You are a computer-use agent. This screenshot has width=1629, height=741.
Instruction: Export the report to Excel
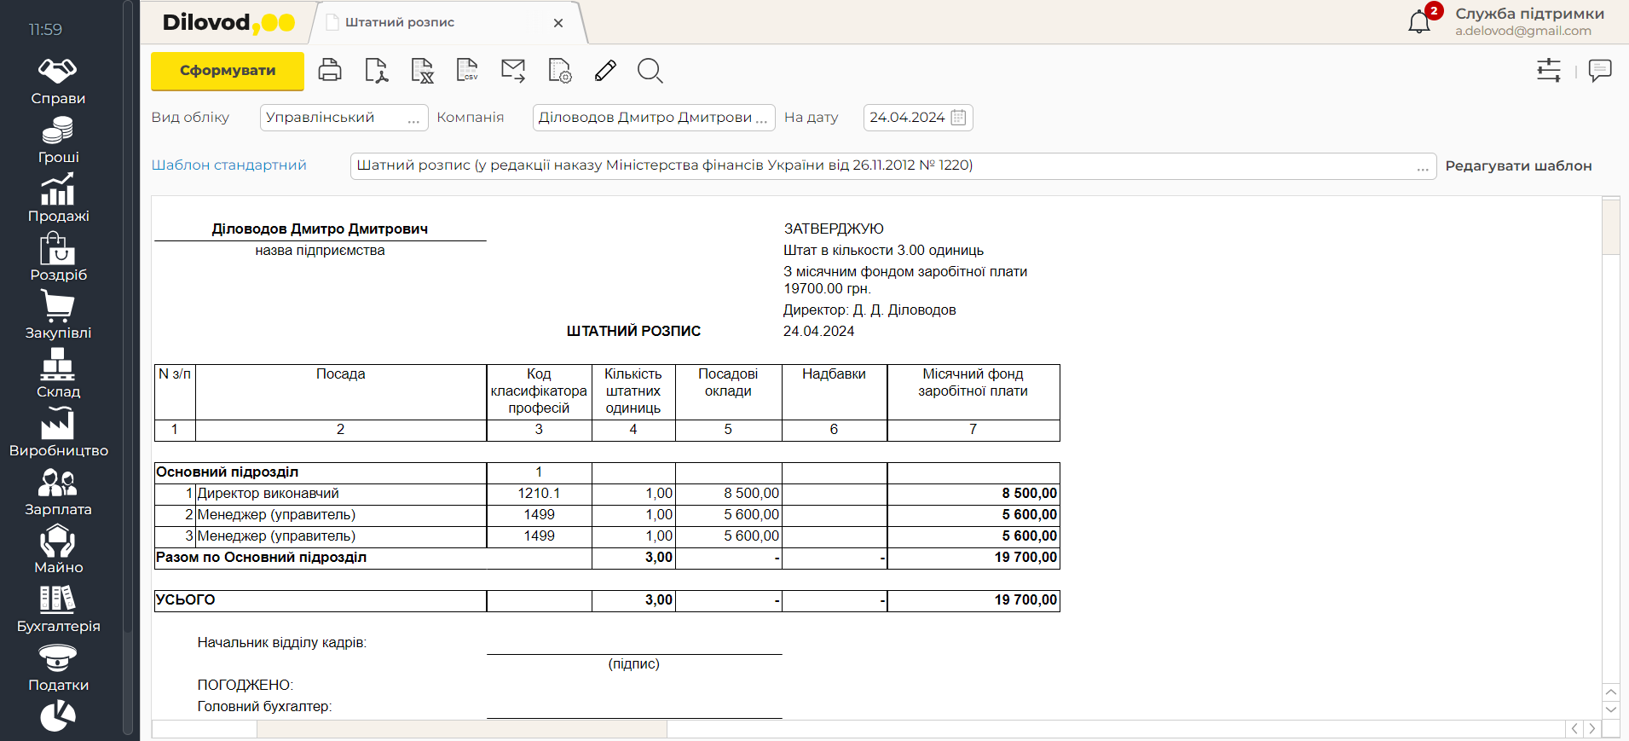point(422,70)
